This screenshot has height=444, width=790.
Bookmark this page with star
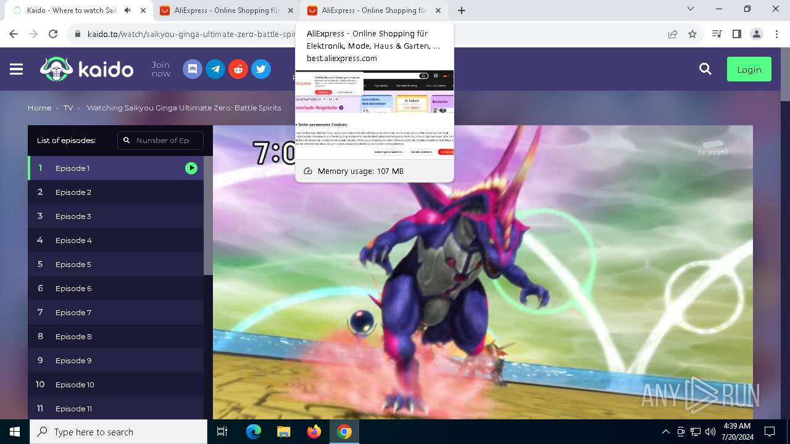(692, 34)
